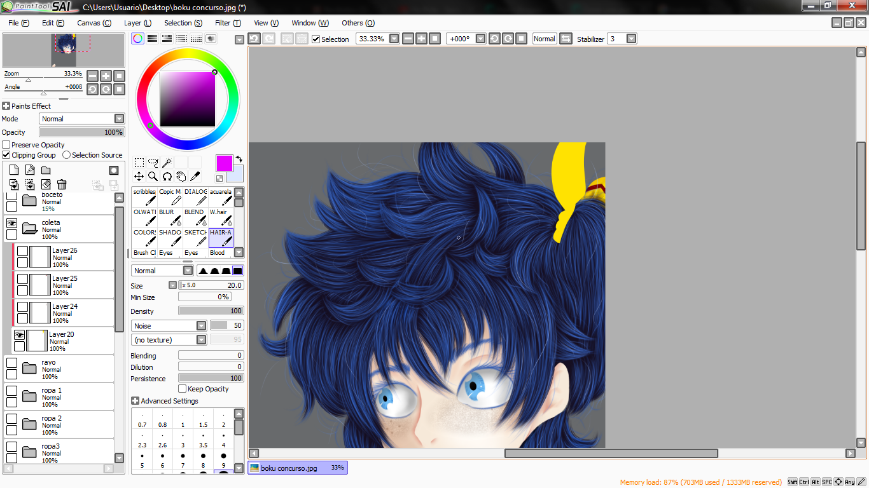Expand the Advanced Settings section
Image resolution: width=869 pixels, height=488 pixels.
pos(135,401)
